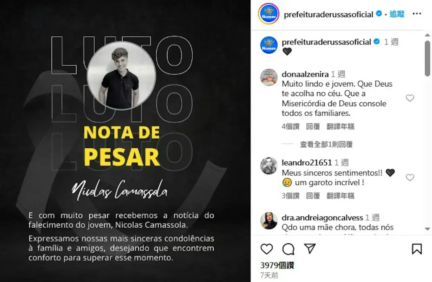
Task: Like leandro21651's comment
Action: 410,178
